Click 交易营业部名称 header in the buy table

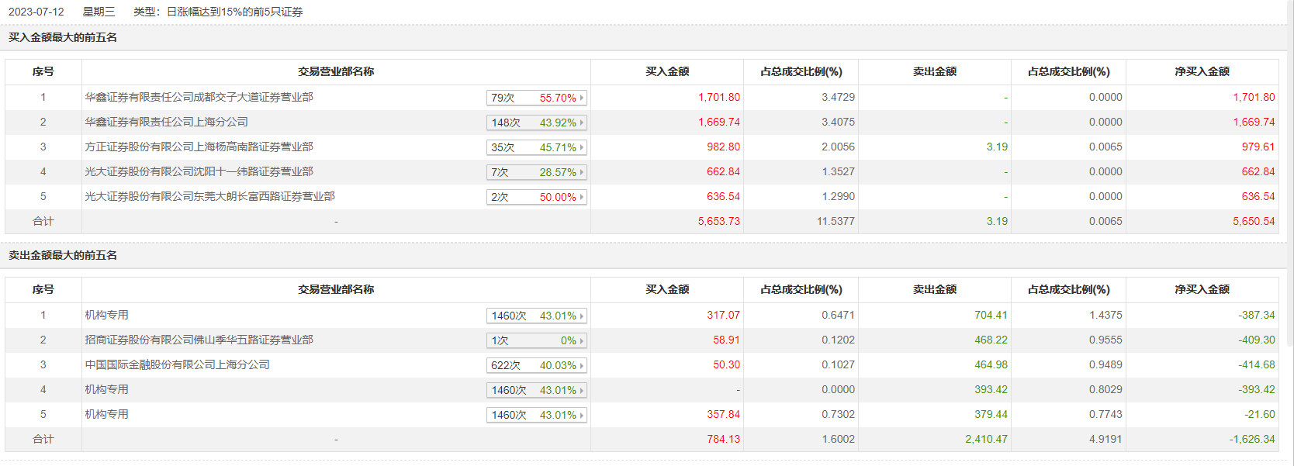[x=336, y=71]
